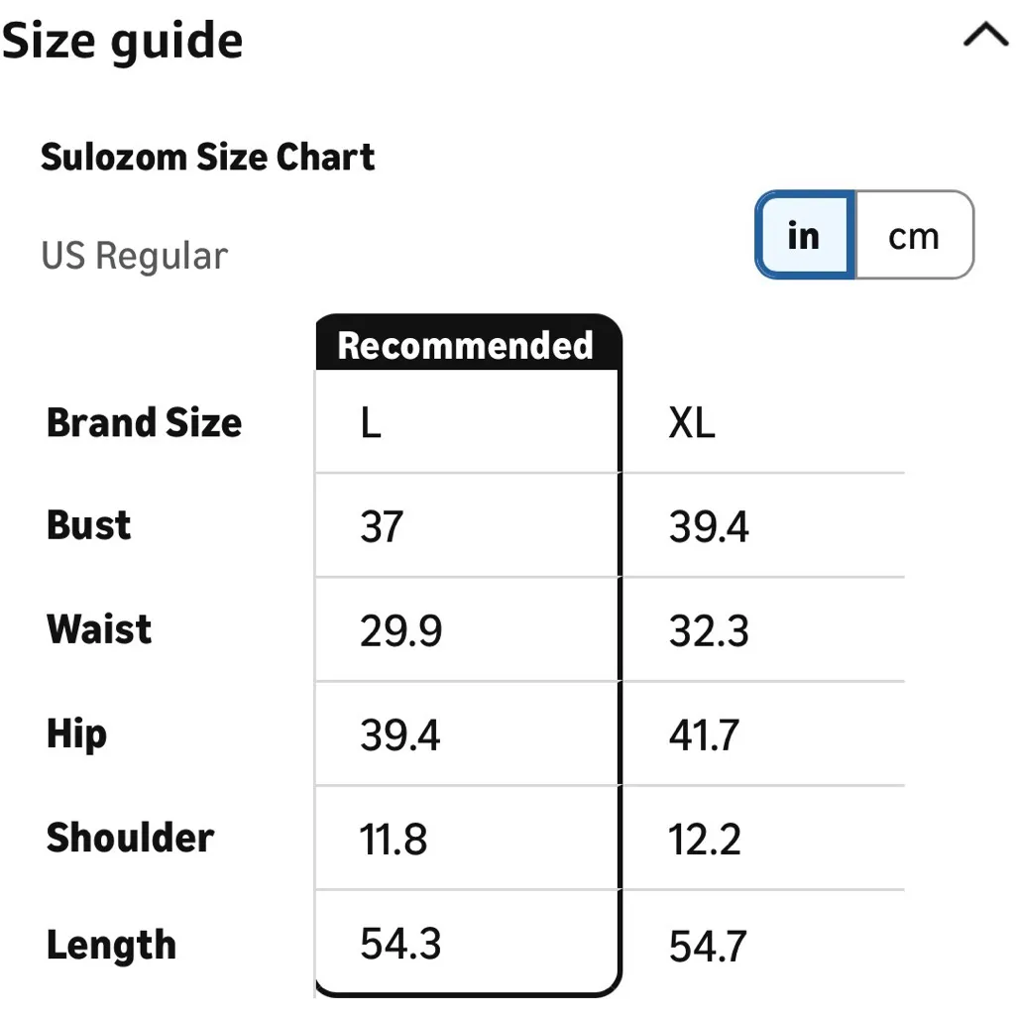Select the Bust row label
Image resolution: width=1016 pixels, height=1016 pixels.
click(88, 526)
